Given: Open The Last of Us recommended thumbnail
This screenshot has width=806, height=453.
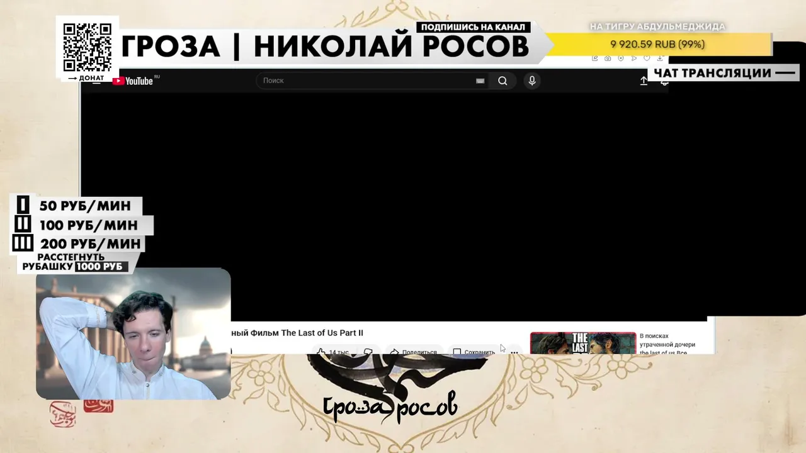Looking at the screenshot, I should click(x=583, y=343).
